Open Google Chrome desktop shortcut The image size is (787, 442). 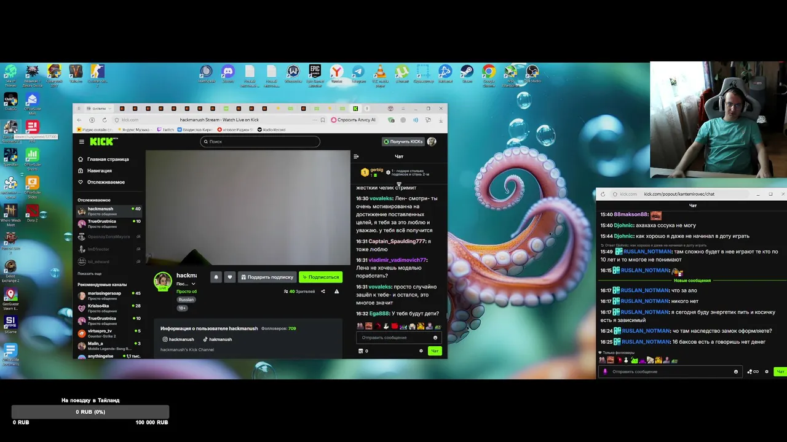489,75
